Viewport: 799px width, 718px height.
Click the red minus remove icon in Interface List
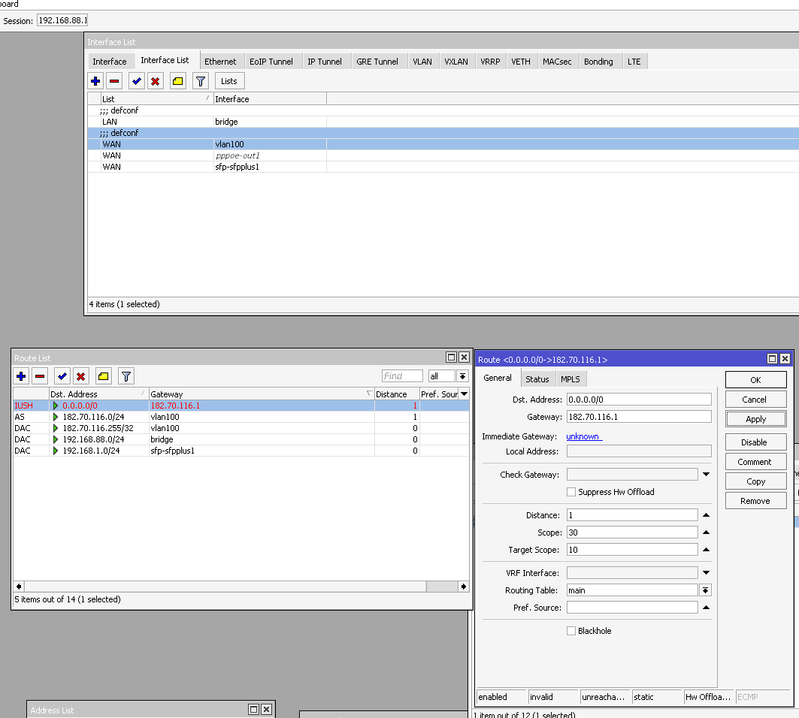114,81
